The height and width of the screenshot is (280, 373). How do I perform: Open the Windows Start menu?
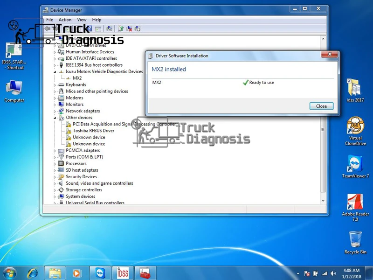click(9, 273)
